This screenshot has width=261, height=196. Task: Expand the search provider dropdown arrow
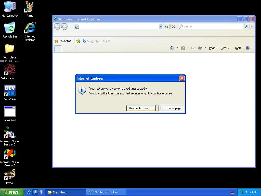coord(251,27)
